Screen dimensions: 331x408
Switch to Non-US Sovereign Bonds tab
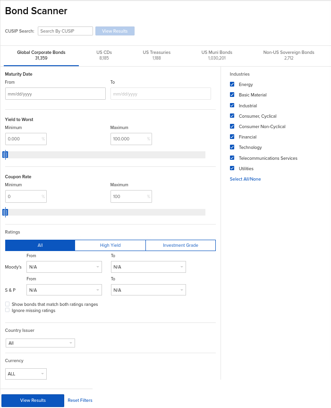289,55
